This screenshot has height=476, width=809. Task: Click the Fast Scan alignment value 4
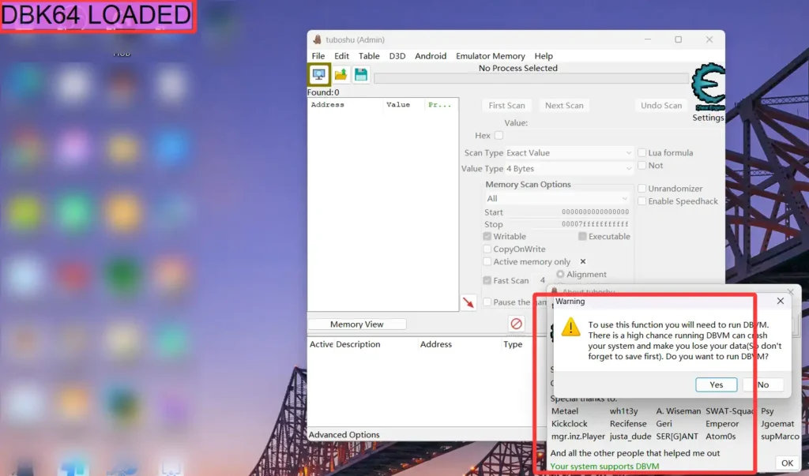pos(542,280)
